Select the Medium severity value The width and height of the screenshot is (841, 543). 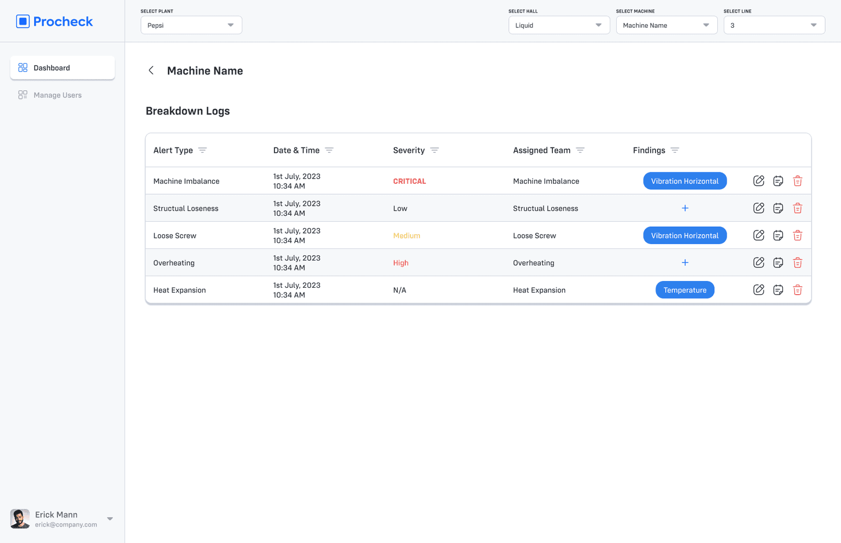point(406,236)
